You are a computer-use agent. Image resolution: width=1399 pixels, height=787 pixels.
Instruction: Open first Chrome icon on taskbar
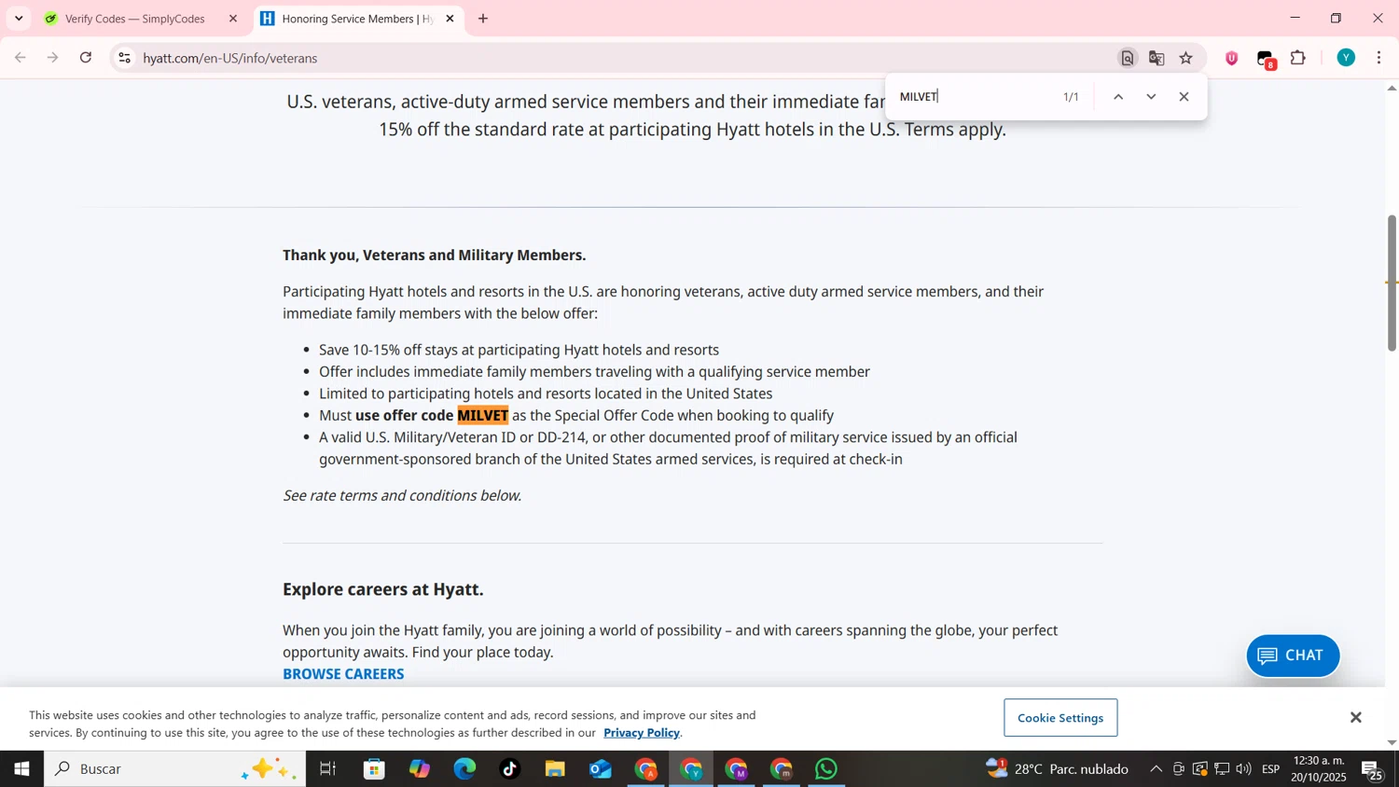coord(646,769)
